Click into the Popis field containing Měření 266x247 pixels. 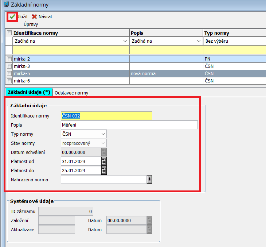[x=129, y=125]
